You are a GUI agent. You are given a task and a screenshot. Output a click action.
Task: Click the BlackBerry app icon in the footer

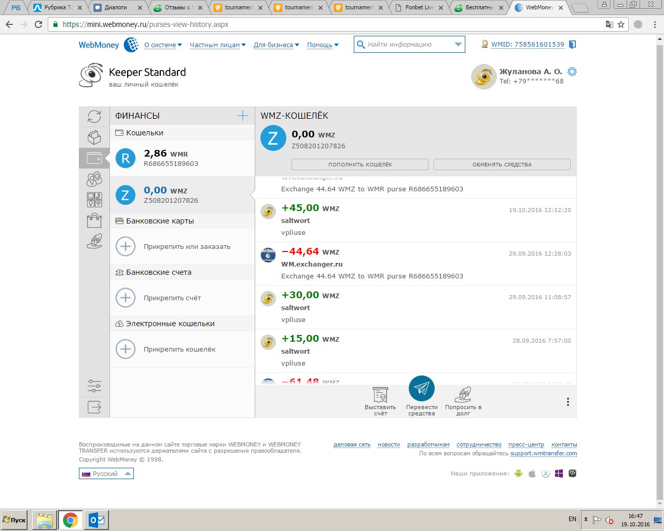572,473
